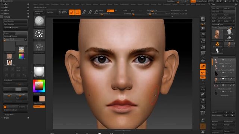Select Zoom canvas icon on right shelf
The image size is (239, 134).
tap(203, 35)
